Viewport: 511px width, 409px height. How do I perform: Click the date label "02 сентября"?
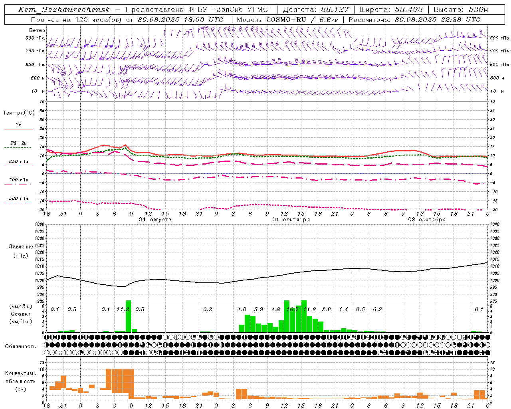[x=427, y=220]
